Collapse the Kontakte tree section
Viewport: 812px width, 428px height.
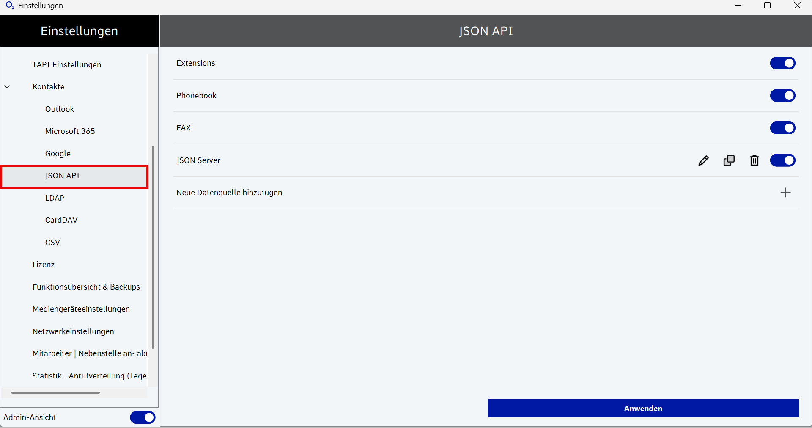[x=7, y=87]
